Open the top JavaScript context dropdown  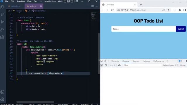(112, 65)
